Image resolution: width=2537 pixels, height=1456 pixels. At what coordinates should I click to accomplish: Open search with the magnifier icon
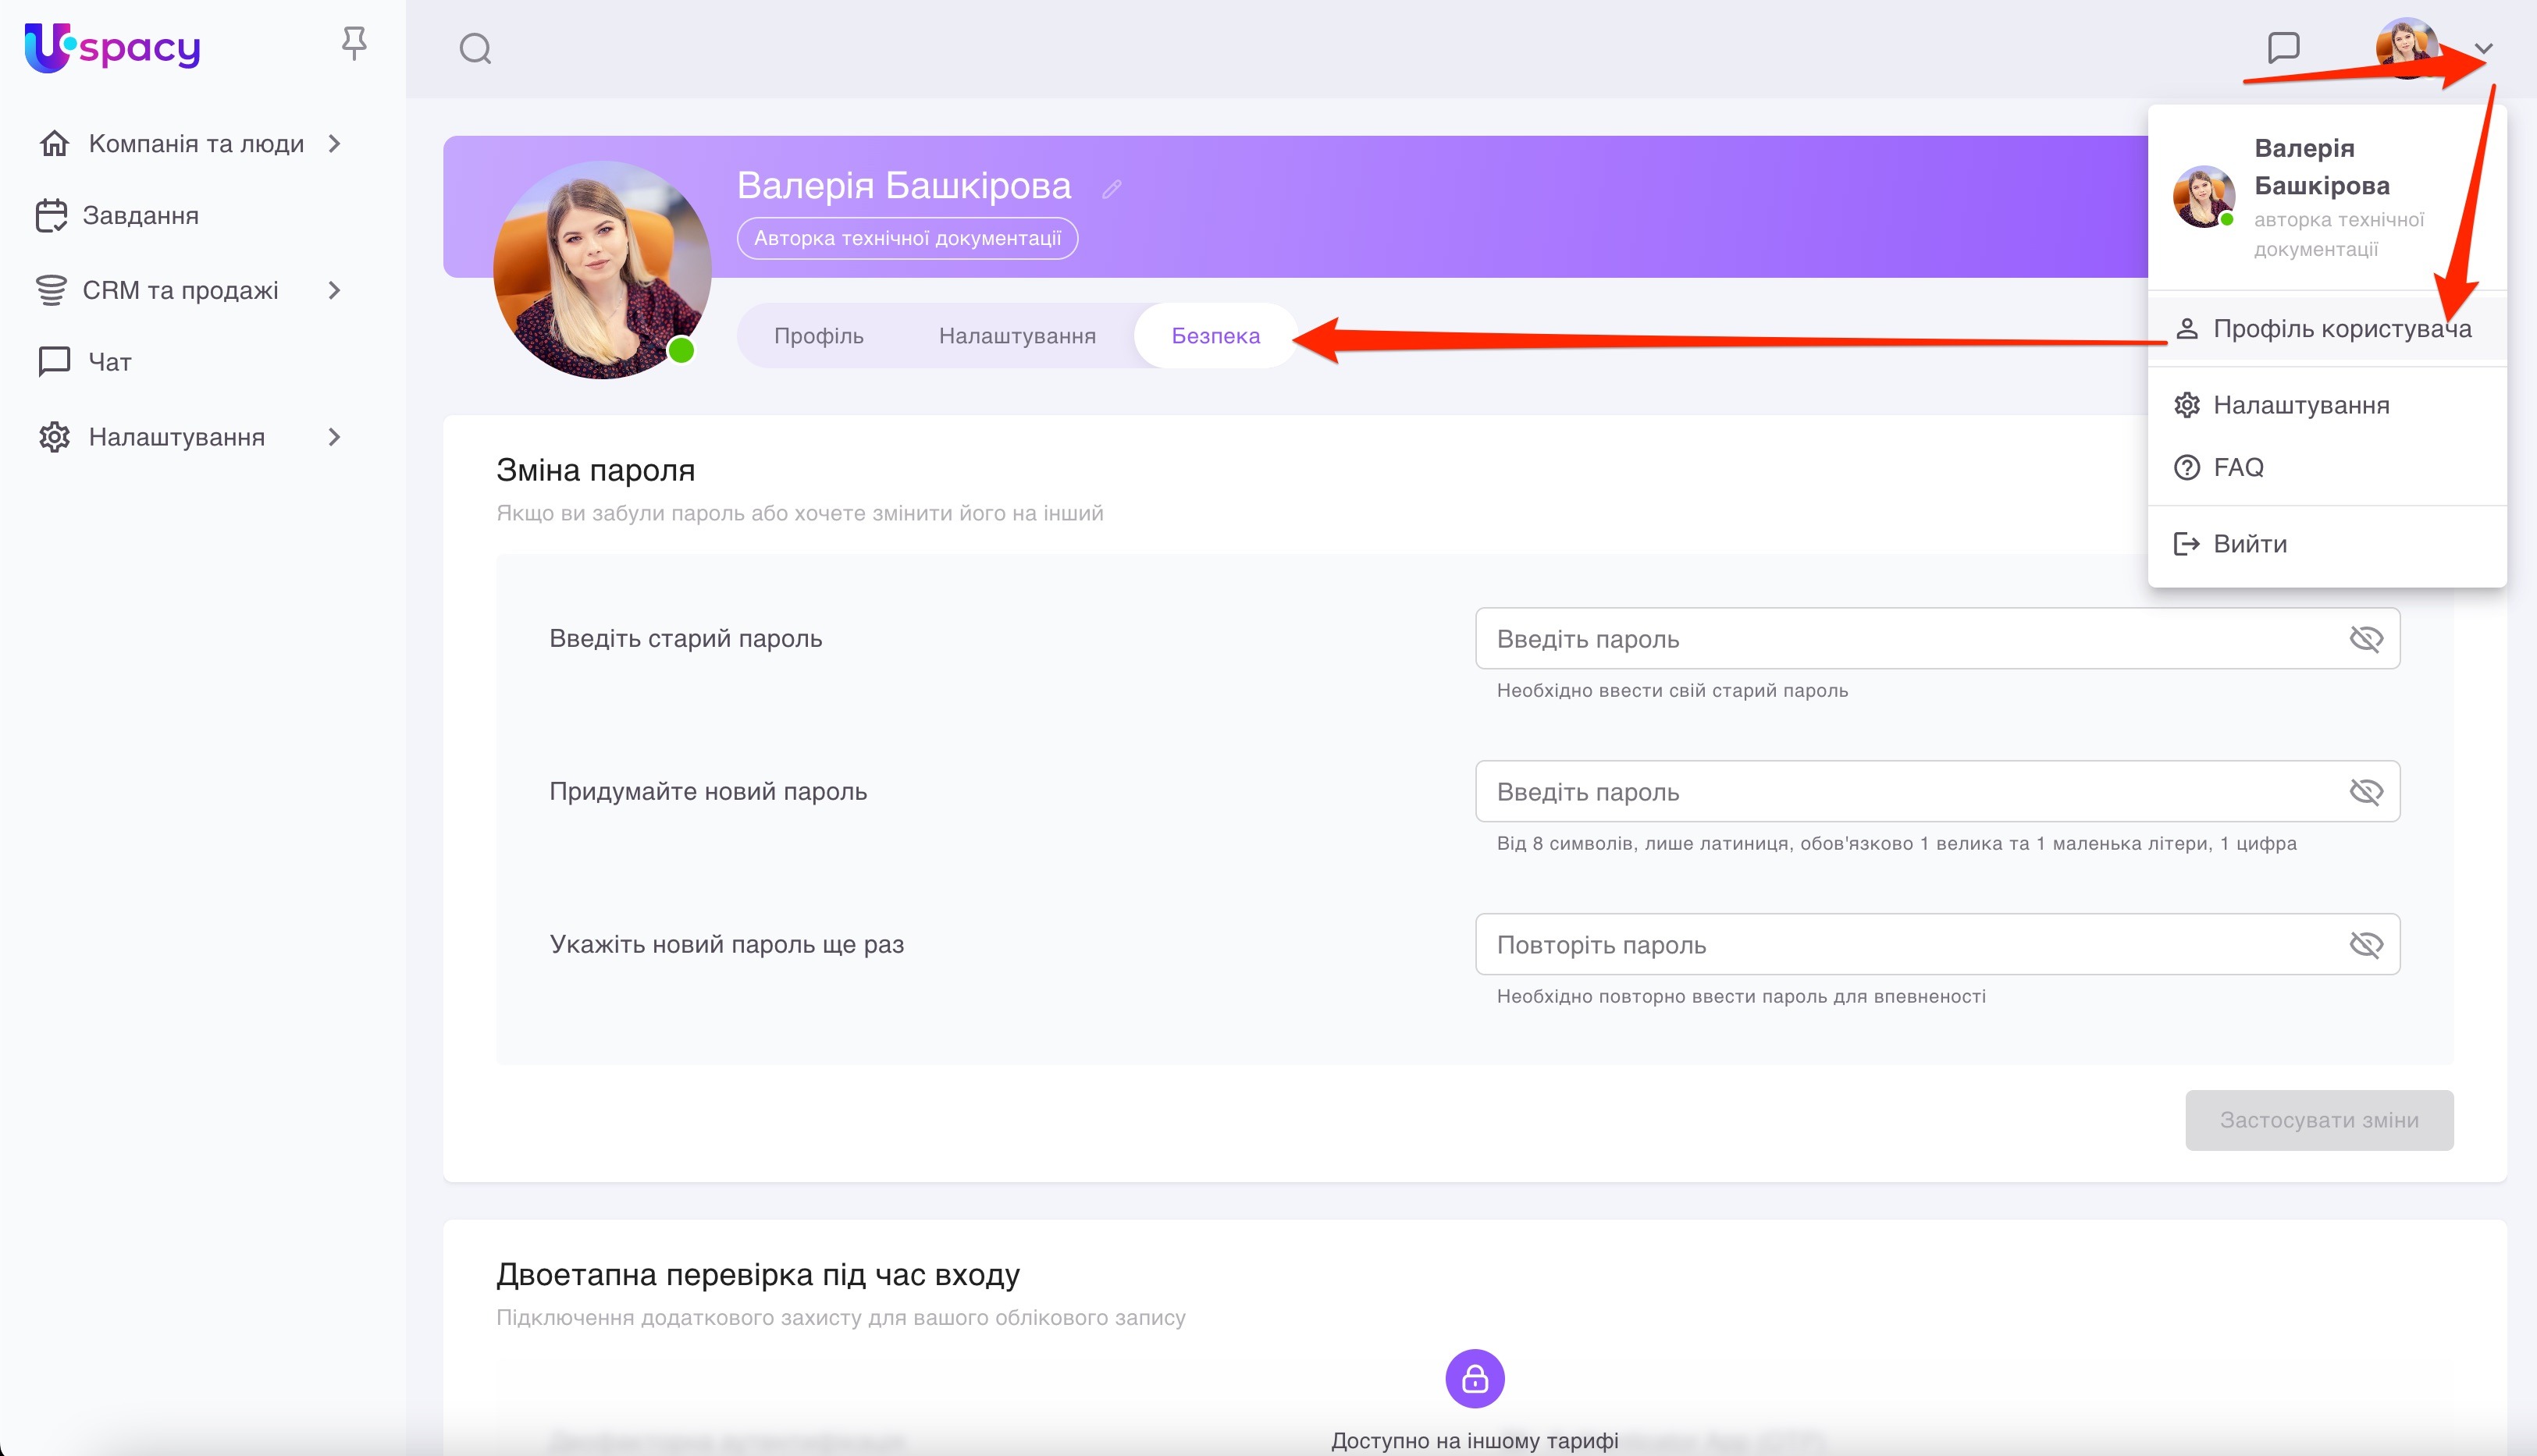pyautogui.click(x=475, y=48)
